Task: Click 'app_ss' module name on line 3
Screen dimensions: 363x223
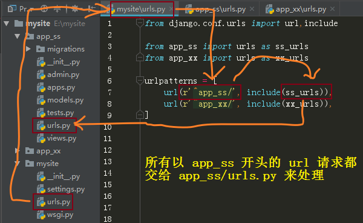Action: 183,47
